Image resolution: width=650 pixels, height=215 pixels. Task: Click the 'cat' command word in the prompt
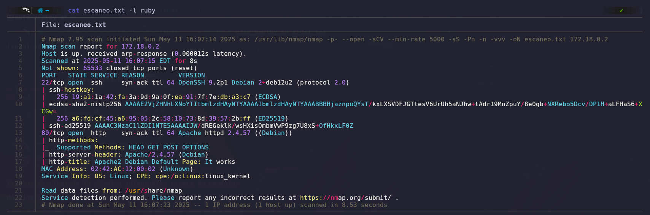[x=74, y=11]
